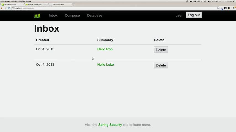Click the mail envelope indicator in system tray

pos(195,1)
